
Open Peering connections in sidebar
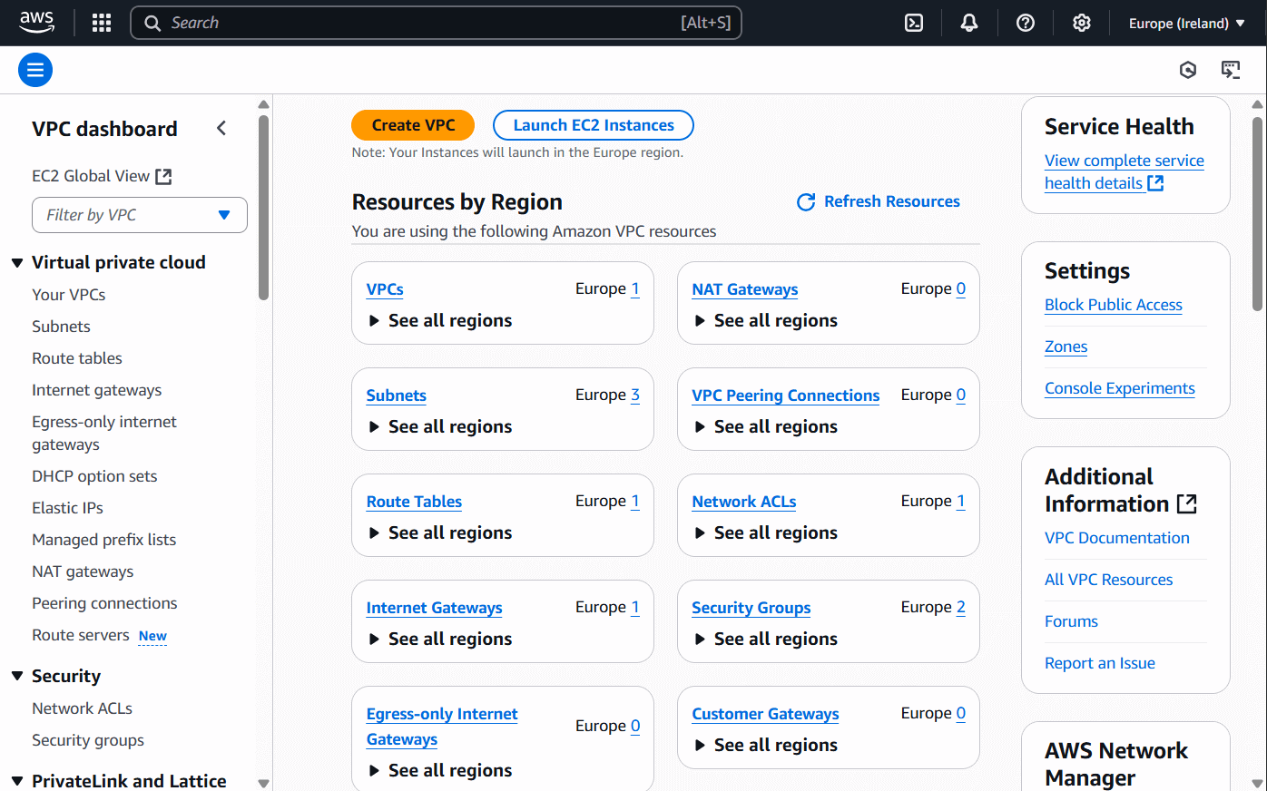pos(104,603)
